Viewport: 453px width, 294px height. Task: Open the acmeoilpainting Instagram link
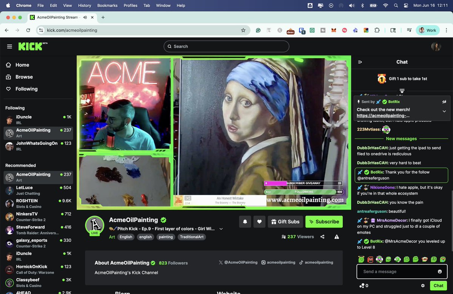(279, 262)
